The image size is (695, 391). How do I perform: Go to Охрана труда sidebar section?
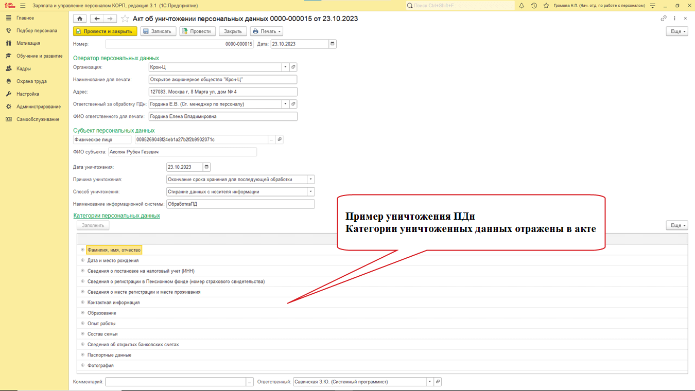(x=31, y=81)
